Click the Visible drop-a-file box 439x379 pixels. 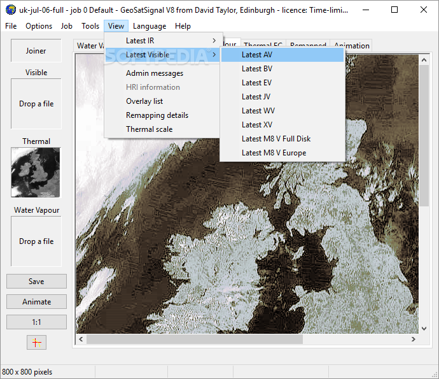(36, 104)
